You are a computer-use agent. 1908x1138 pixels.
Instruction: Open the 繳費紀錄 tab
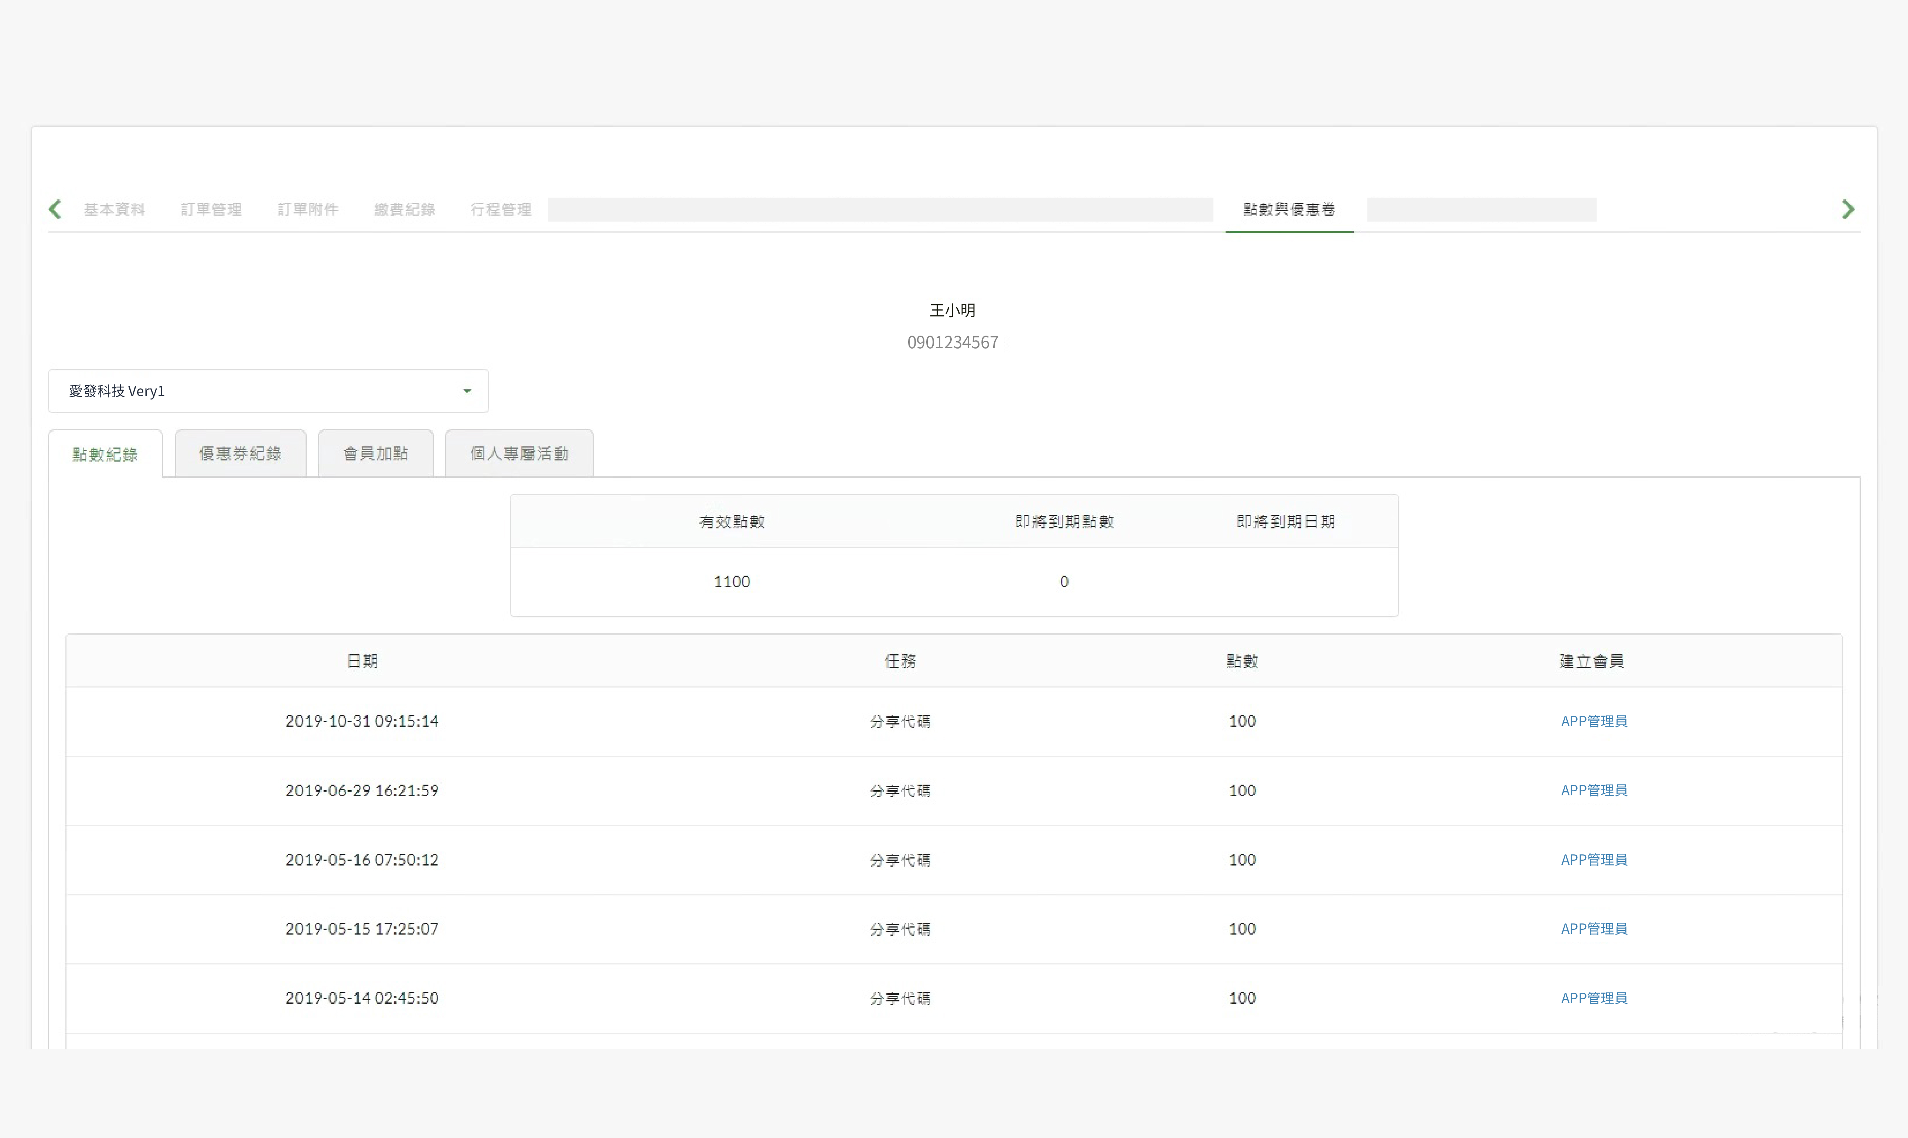click(405, 209)
